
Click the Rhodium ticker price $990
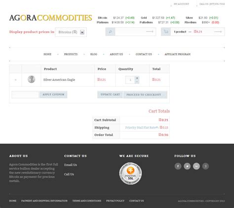[x=206, y=22]
